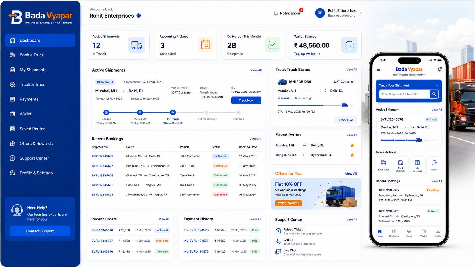Open invoice INV-BVPL-124576
This screenshot has width=475, height=267.
196,251
